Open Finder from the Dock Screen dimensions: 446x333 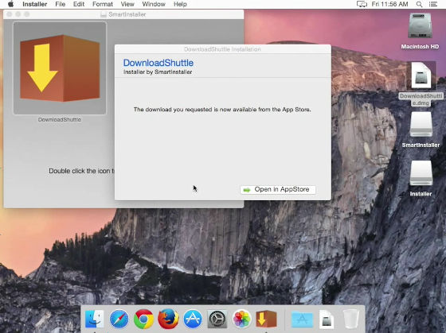point(95,318)
